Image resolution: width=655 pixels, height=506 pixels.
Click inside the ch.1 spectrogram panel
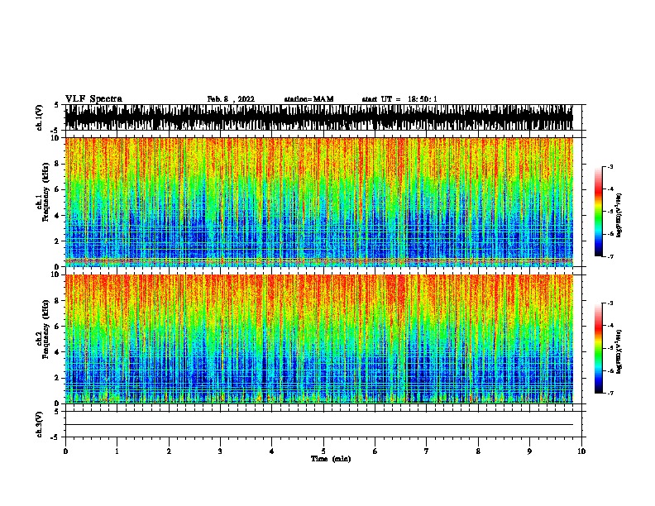319,202
